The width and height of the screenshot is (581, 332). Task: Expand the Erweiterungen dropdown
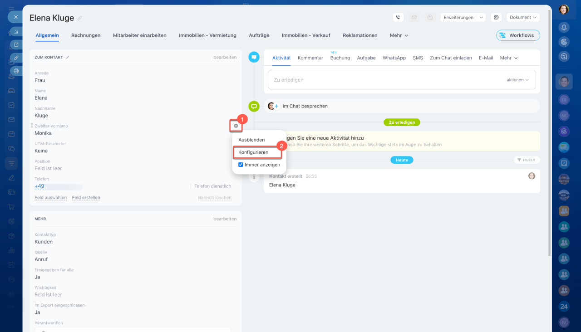(x=463, y=17)
